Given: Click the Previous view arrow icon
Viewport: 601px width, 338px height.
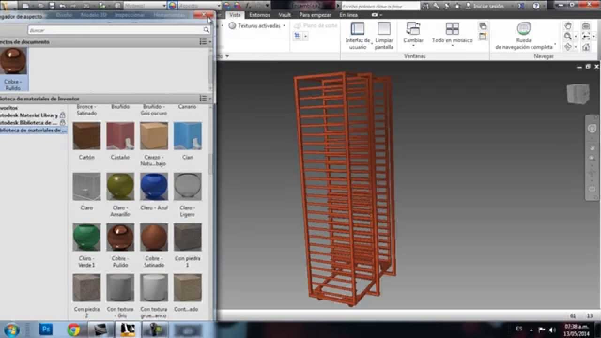Looking at the screenshot, I should click(x=586, y=36).
